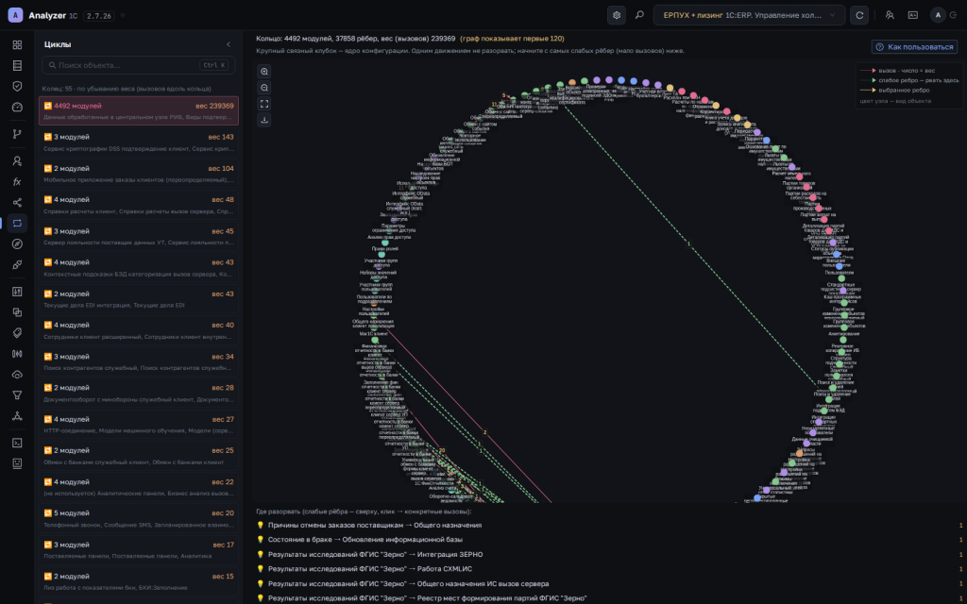Click the Как пользоваться help button

914,47
